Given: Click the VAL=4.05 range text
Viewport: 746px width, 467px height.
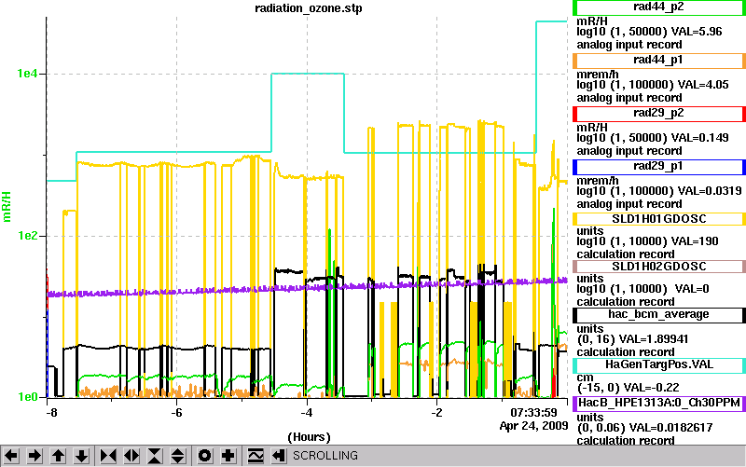Looking at the screenshot, I should pyautogui.click(x=652, y=85).
